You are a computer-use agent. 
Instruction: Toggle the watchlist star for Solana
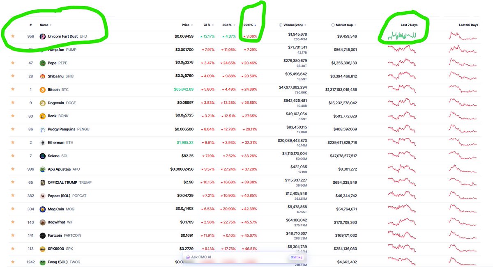coord(13,156)
